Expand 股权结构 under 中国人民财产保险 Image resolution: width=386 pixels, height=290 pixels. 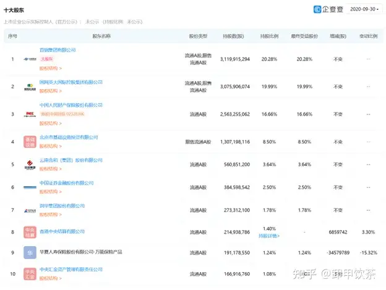pyautogui.click(x=51, y=123)
